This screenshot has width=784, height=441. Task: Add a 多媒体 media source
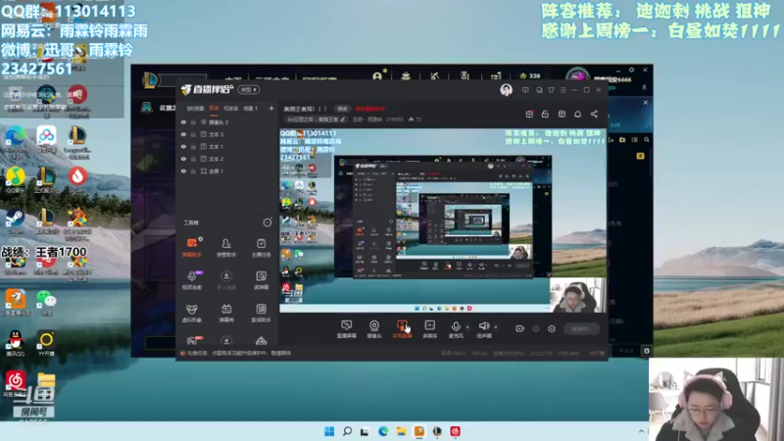click(x=429, y=329)
